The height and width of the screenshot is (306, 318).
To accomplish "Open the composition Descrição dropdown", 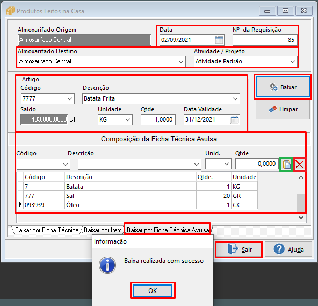I will pos(196,164).
